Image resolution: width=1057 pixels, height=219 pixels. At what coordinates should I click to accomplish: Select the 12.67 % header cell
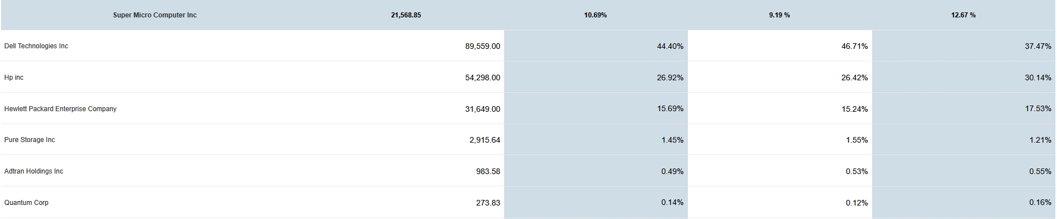(963, 15)
